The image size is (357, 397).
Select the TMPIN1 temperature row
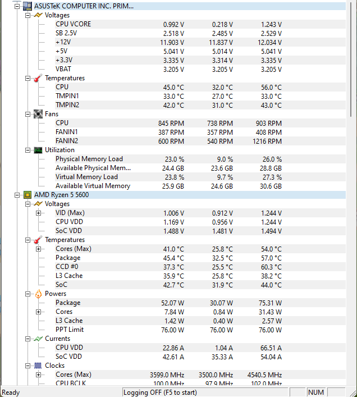200,96
